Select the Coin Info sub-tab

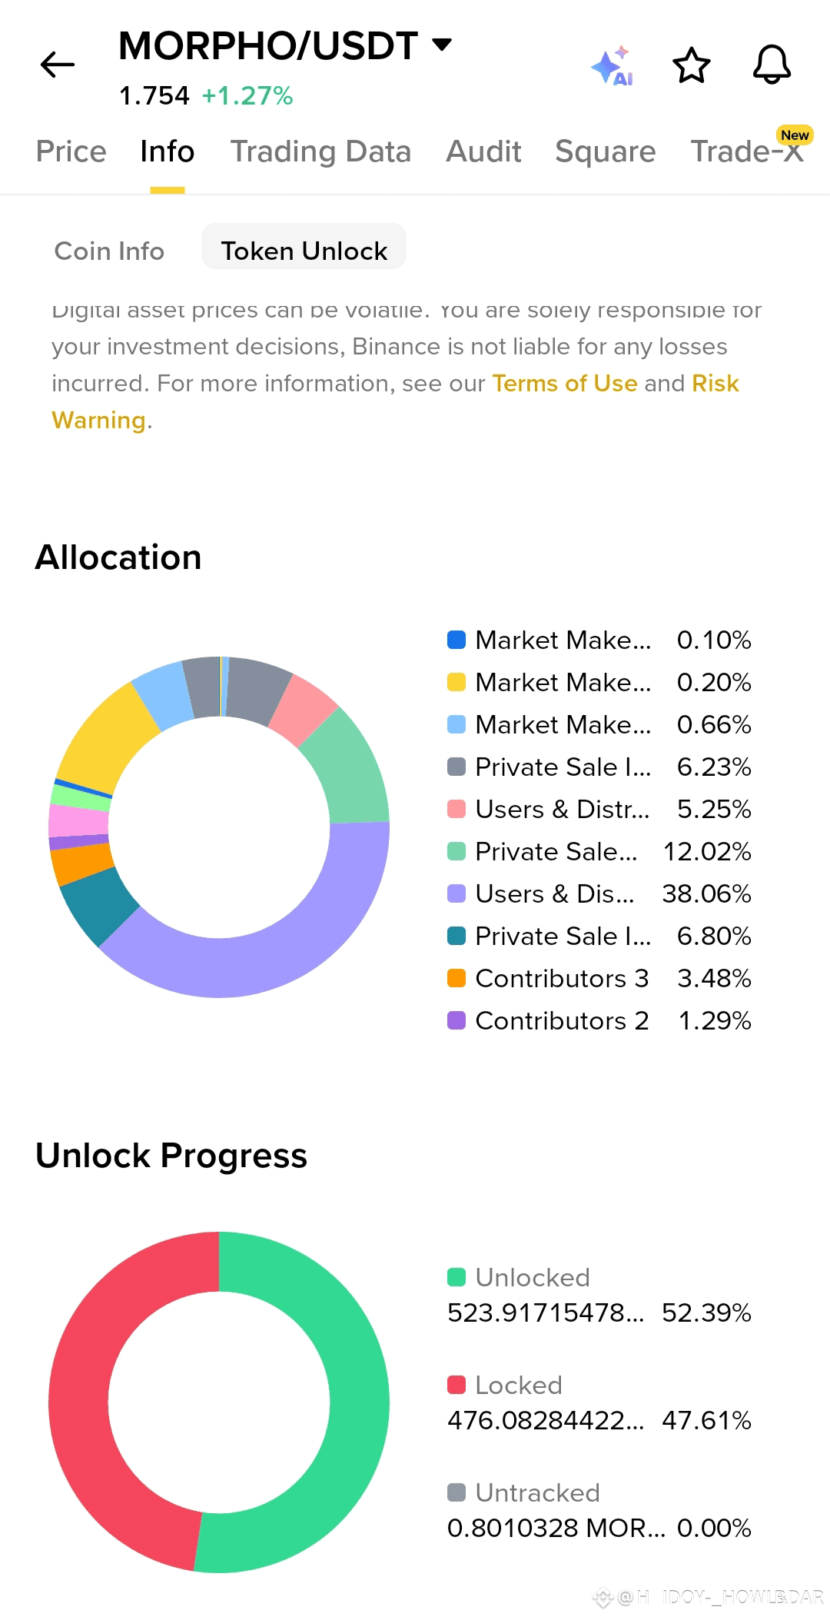click(x=109, y=251)
